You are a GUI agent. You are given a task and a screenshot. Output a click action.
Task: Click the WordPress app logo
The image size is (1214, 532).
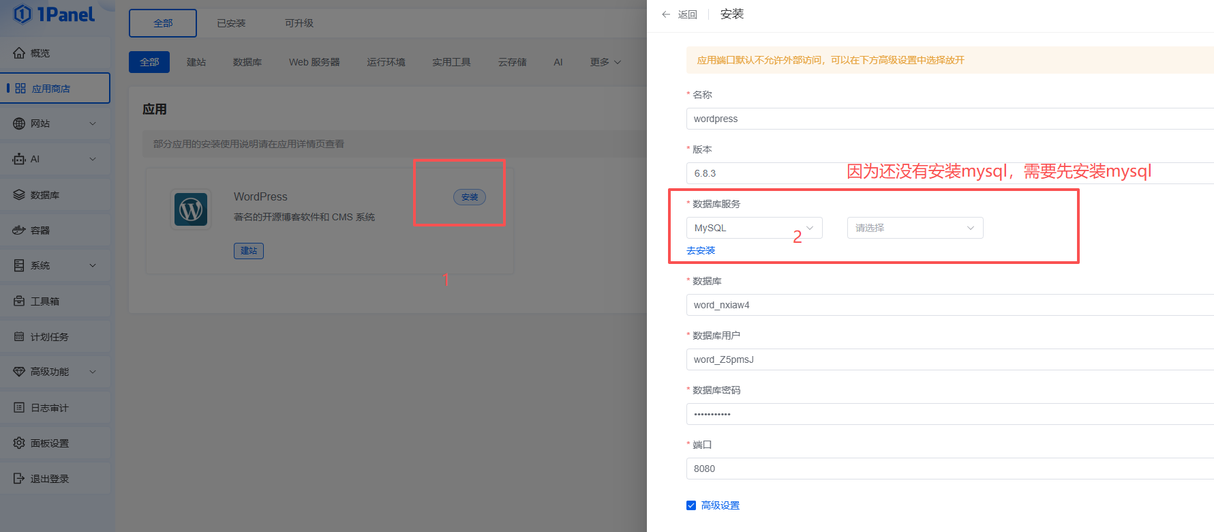click(191, 209)
